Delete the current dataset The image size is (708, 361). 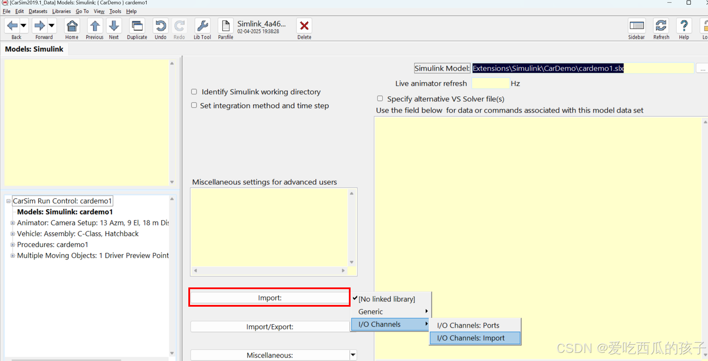304,26
